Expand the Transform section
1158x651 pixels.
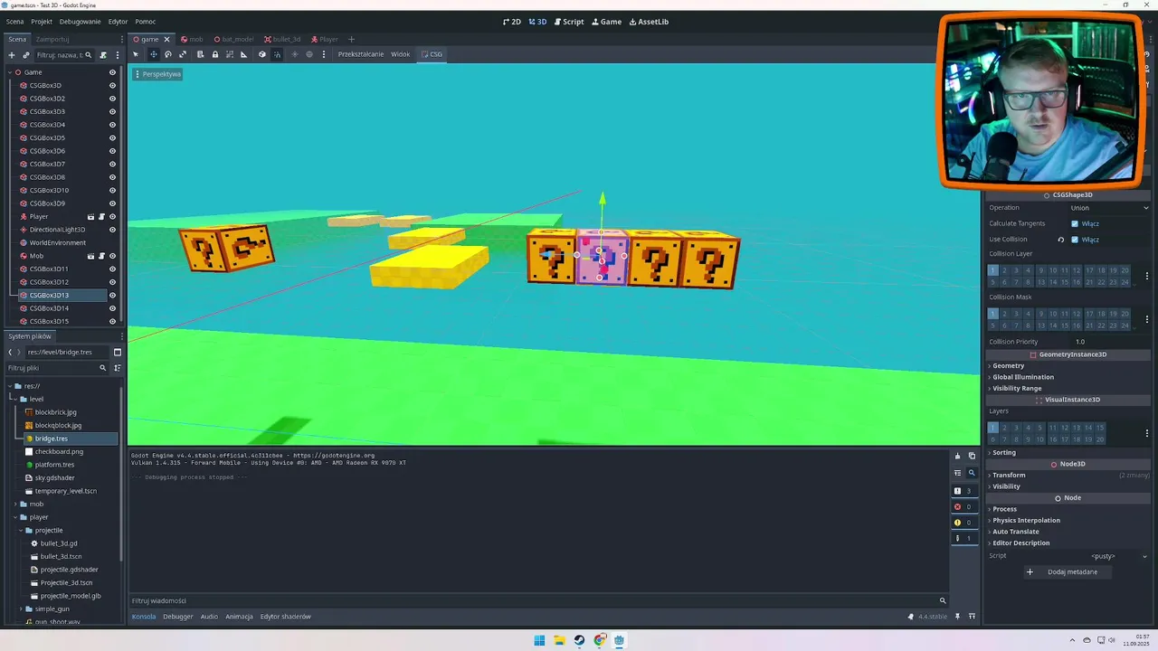tap(1068, 475)
